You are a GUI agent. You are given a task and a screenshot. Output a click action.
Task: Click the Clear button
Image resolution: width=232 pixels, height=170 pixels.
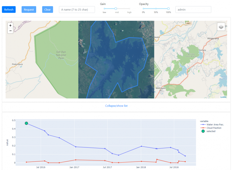tap(48, 10)
